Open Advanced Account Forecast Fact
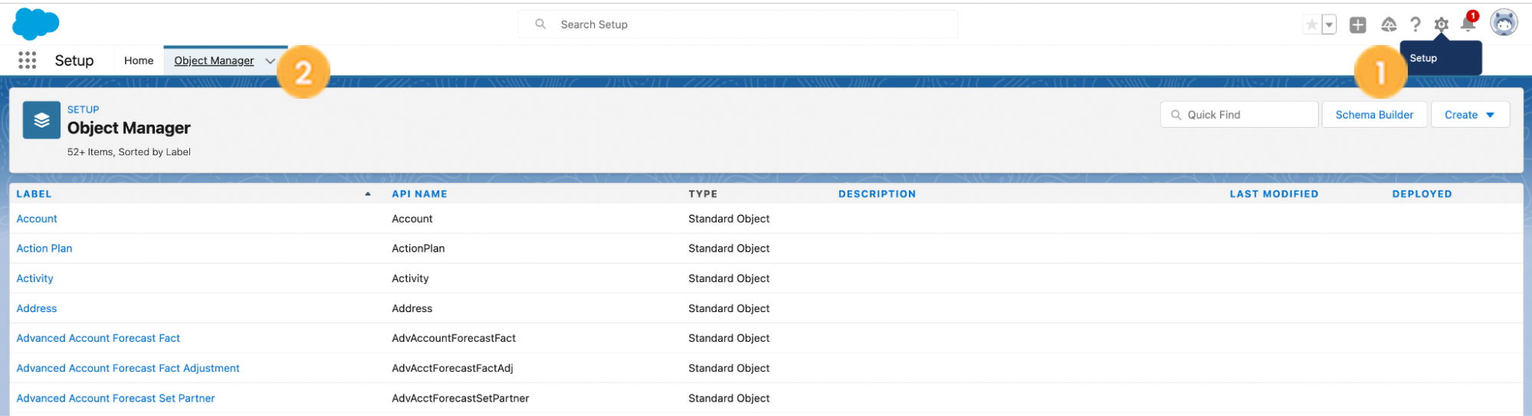 [x=98, y=338]
